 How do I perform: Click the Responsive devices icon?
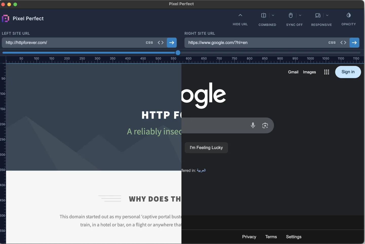[318, 15]
